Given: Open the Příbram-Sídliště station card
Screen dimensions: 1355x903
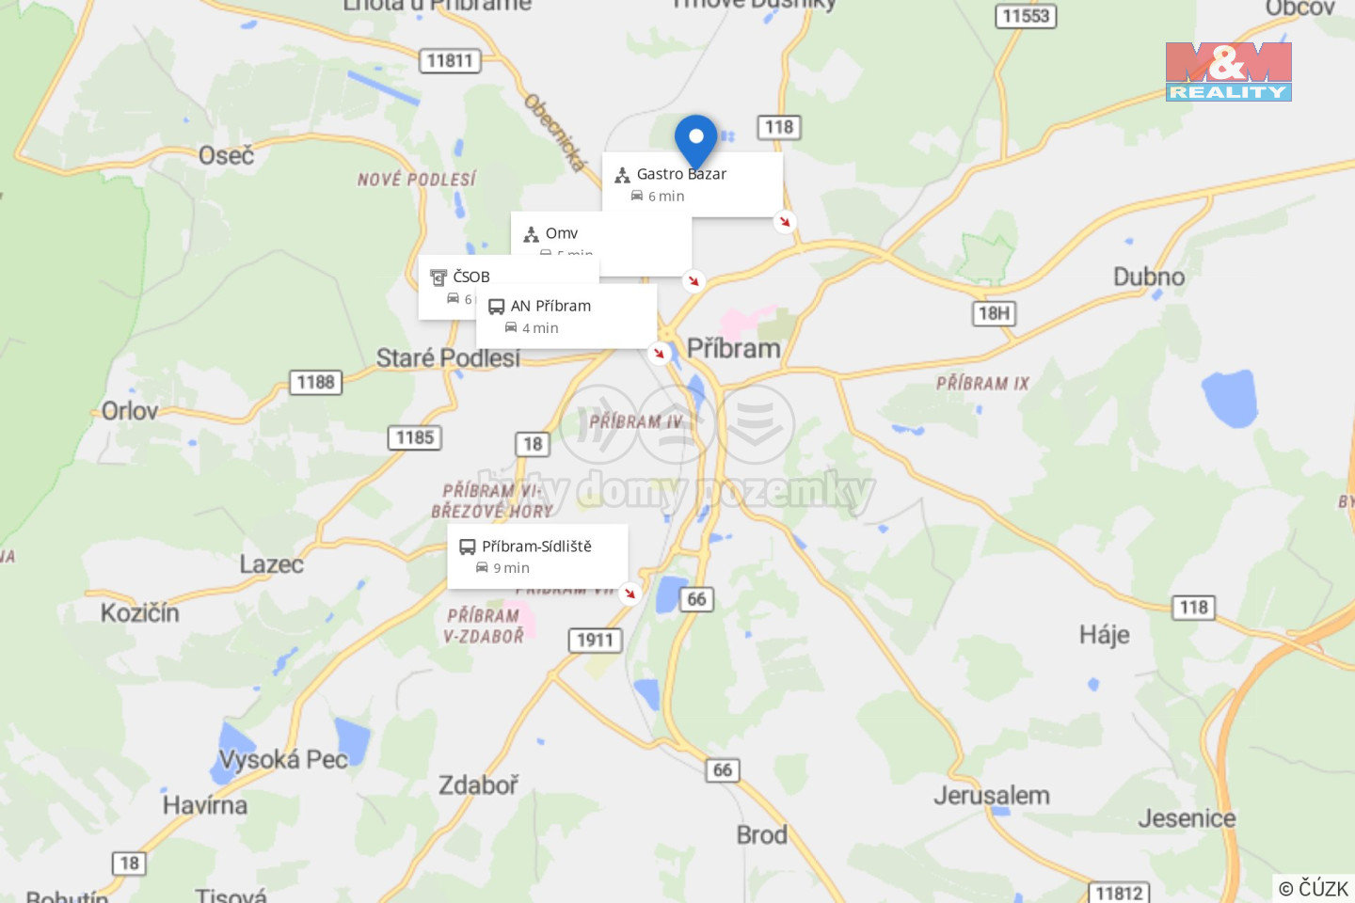Looking at the screenshot, I should [537, 557].
